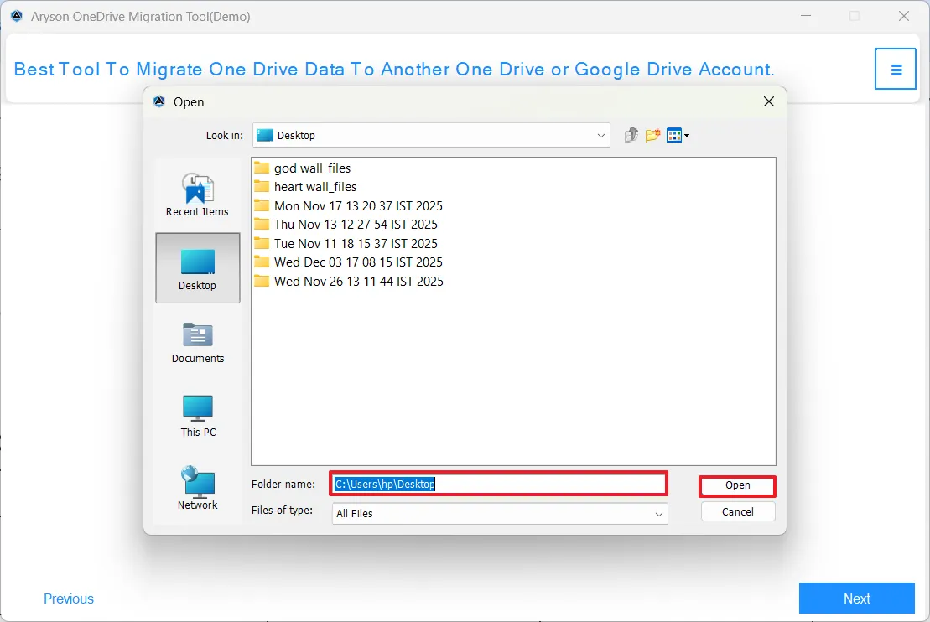This screenshot has width=930, height=622.
Task: Select the god wall_files folder
Action: tap(312, 168)
